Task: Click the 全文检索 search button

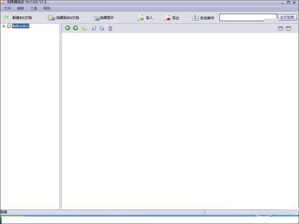Action: 287,17
